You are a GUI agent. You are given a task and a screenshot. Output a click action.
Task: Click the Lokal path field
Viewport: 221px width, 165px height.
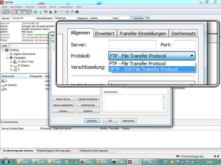pyautogui.click(x=29, y=46)
